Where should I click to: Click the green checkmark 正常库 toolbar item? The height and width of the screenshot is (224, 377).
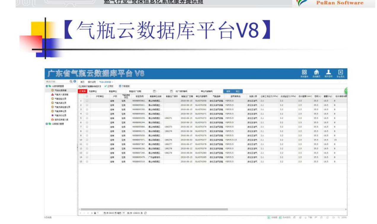click(109, 86)
